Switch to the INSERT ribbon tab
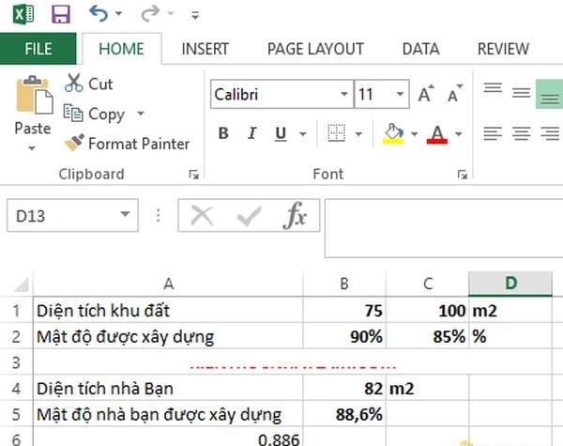Image resolution: width=563 pixels, height=446 pixels. coord(205,50)
